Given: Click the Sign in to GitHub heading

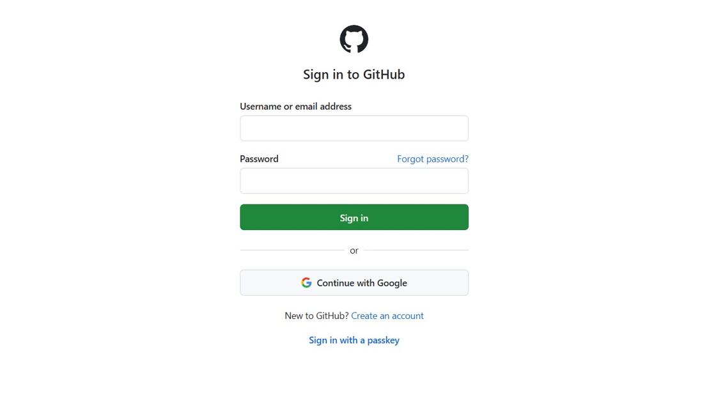Looking at the screenshot, I should coord(354,75).
